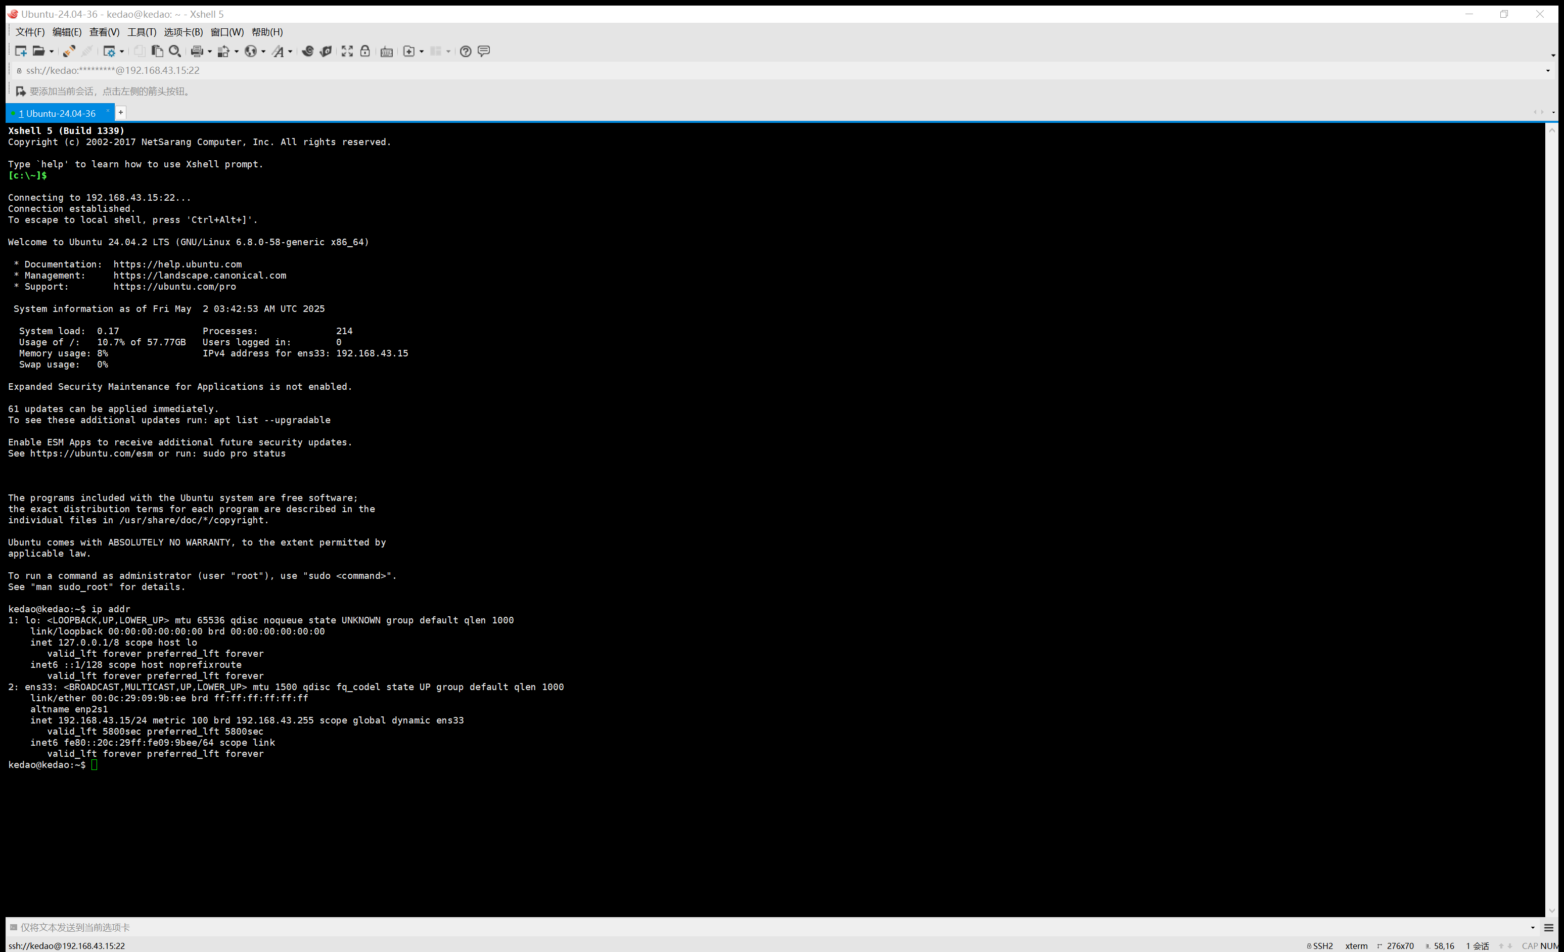
Task: Close the Ubuntu-24.04-36 tab
Action: [x=108, y=111]
